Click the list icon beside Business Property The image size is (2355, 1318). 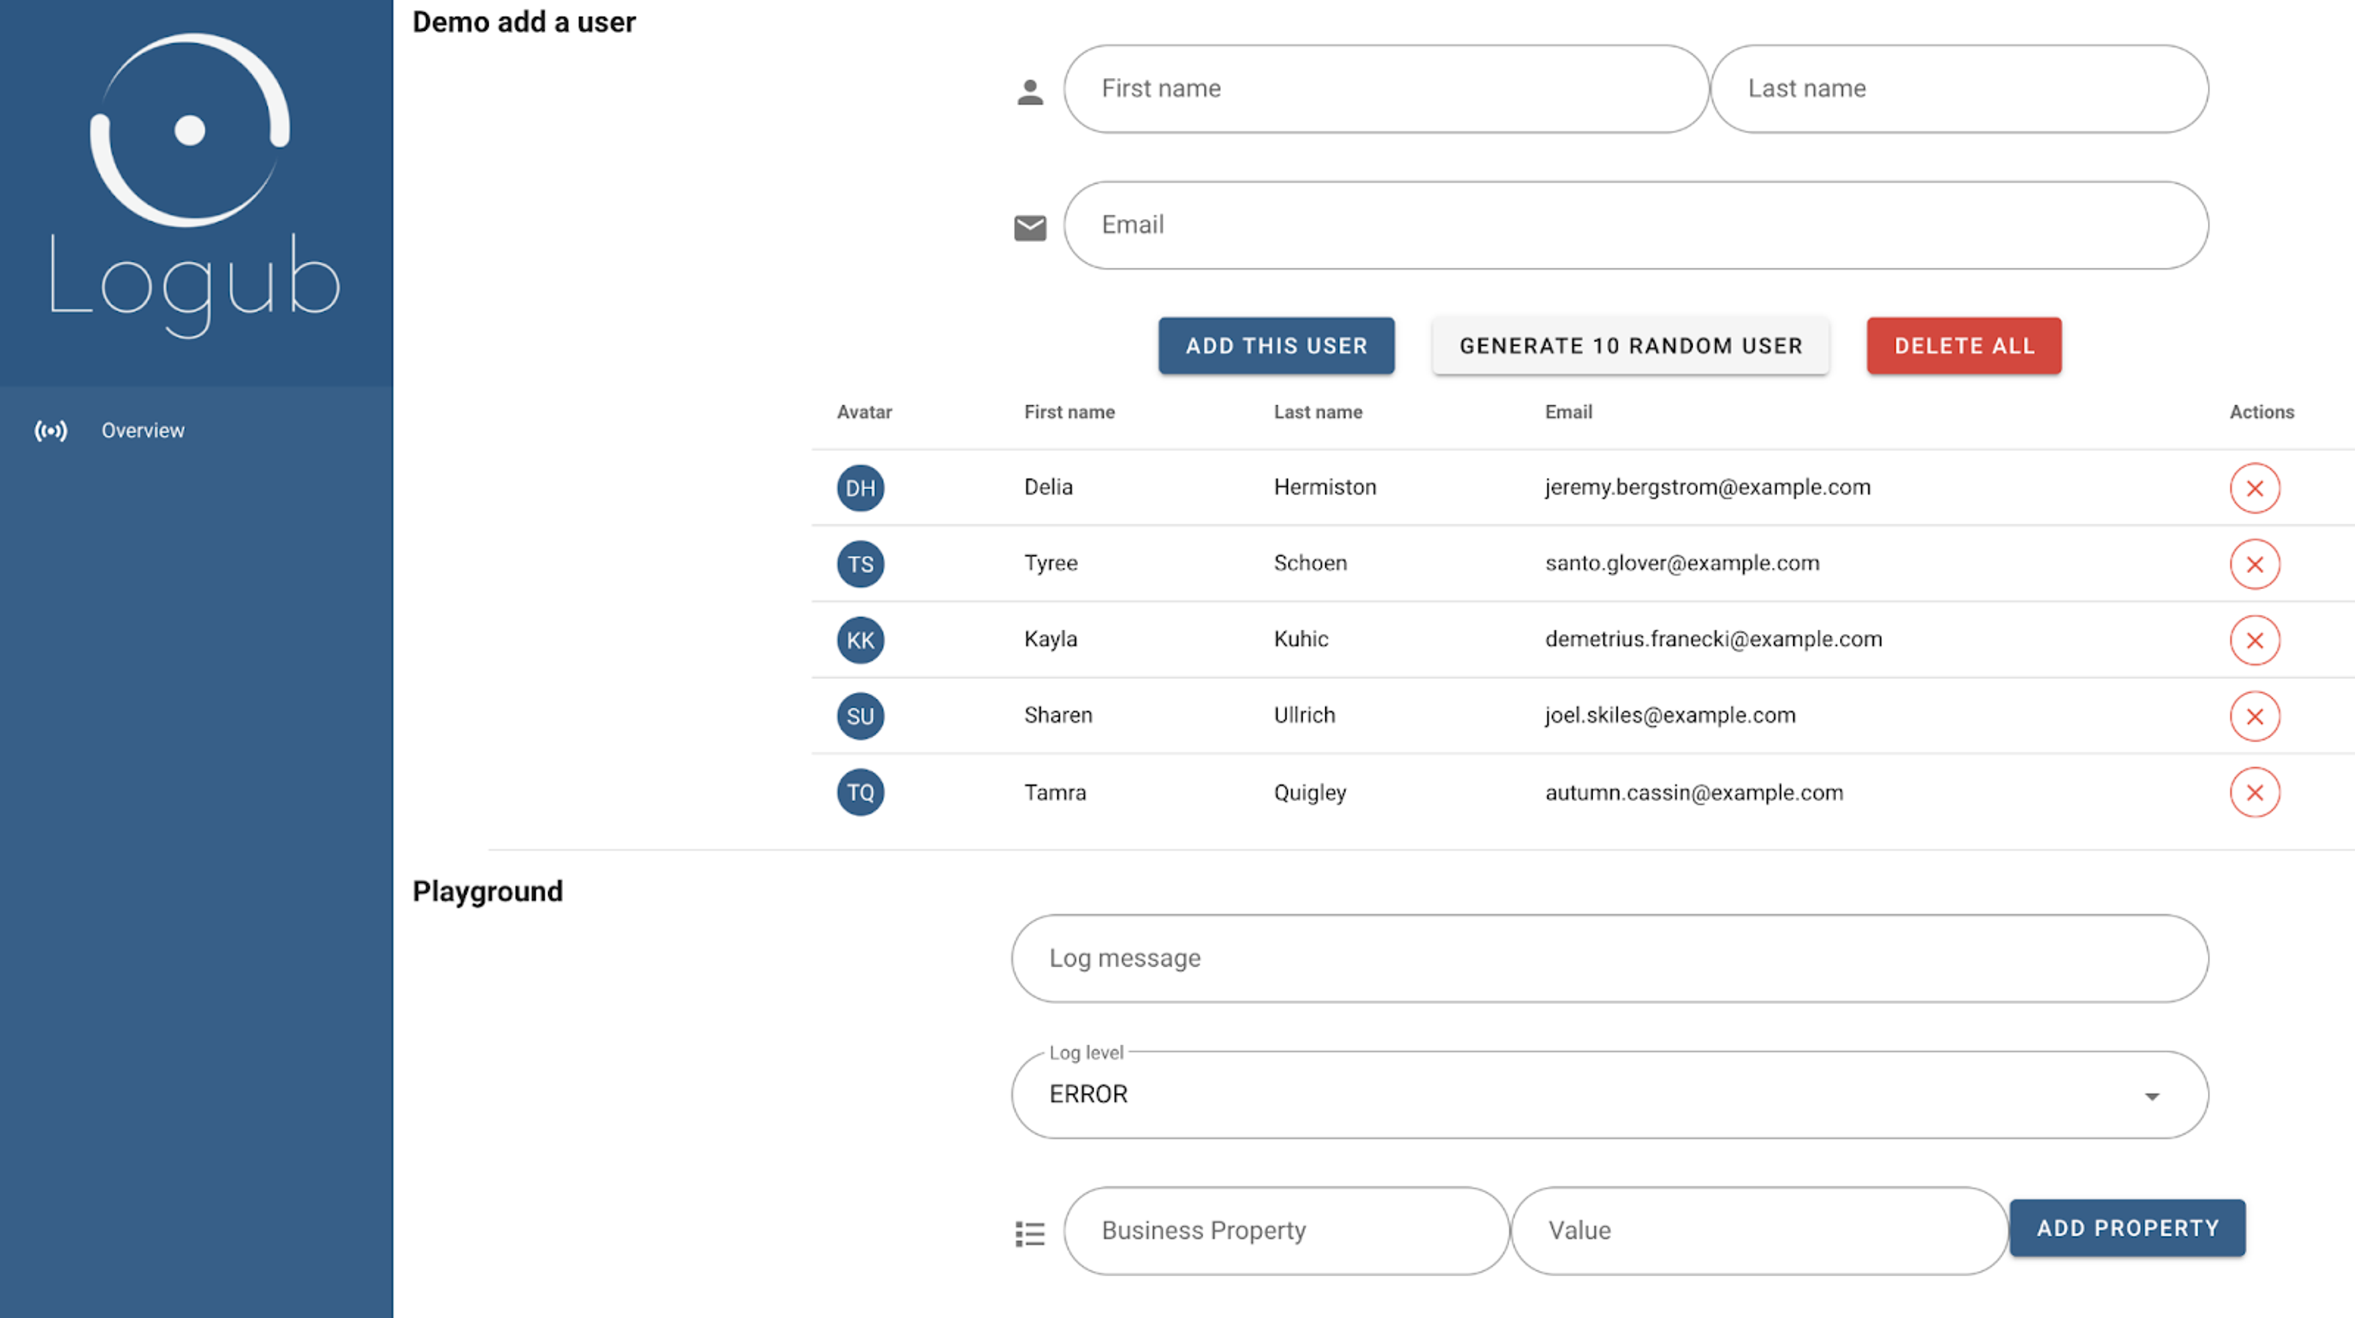[1030, 1233]
